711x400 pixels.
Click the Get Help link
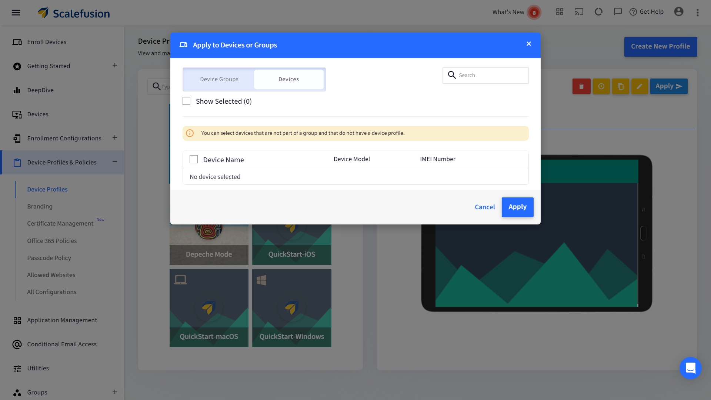647,12
